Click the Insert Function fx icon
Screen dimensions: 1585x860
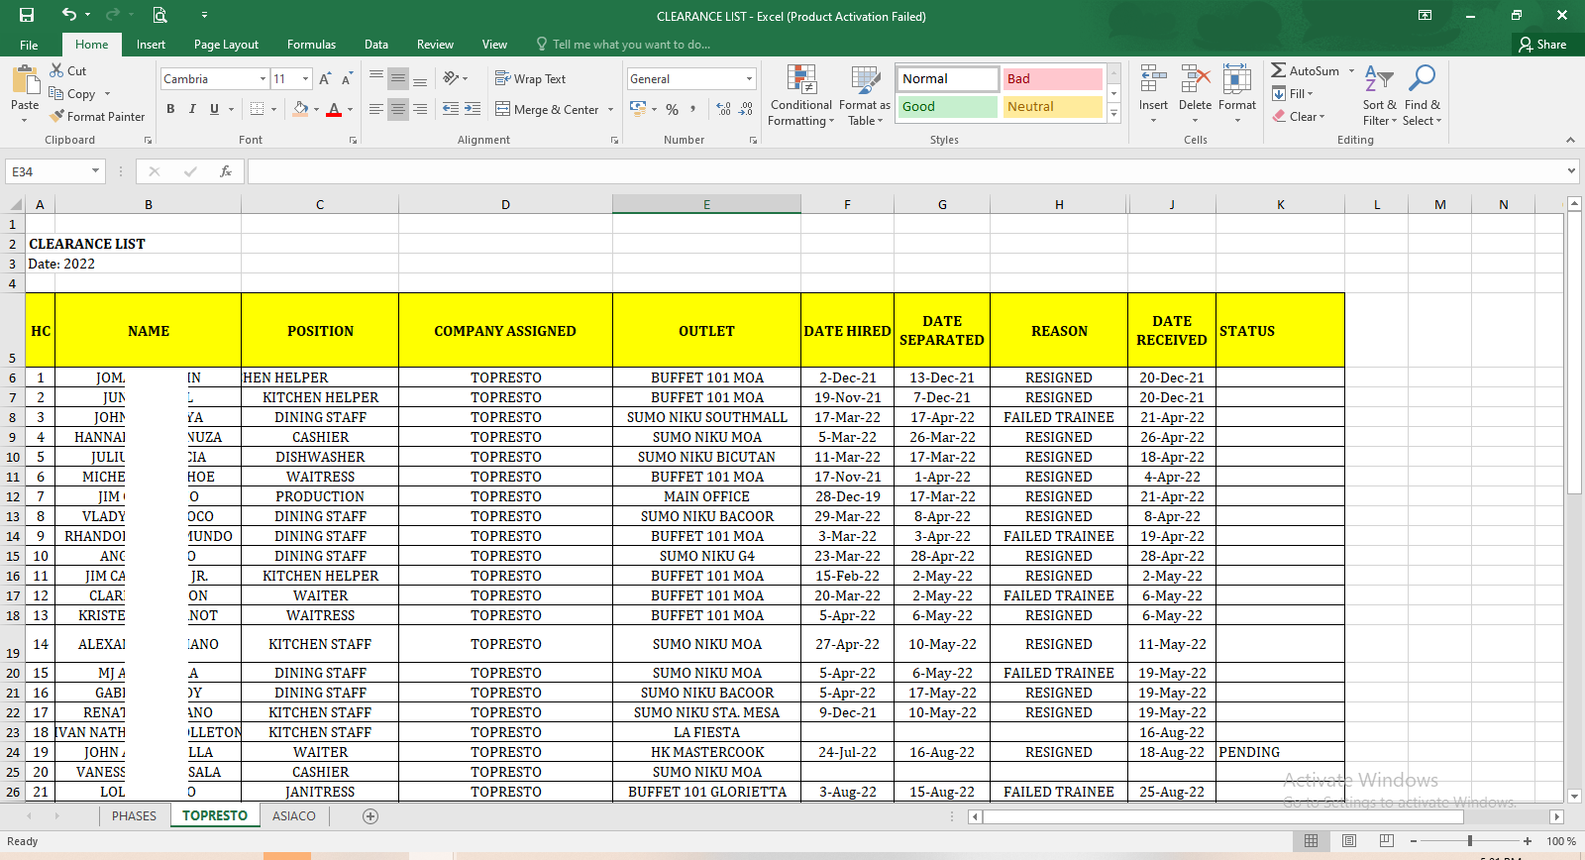[x=226, y=171]
